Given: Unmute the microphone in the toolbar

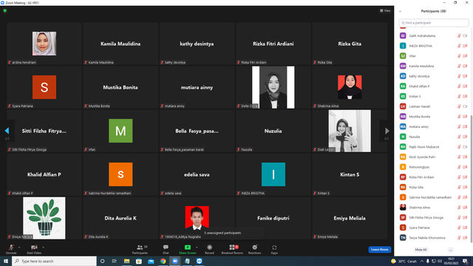Looking at the screenshot, I should coord(11,249).
